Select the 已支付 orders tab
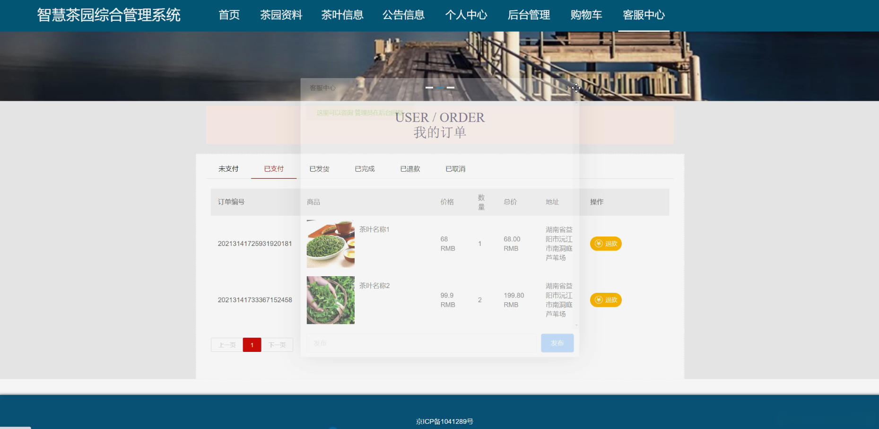Screen dimensions: 879x429 pos(274,169)
